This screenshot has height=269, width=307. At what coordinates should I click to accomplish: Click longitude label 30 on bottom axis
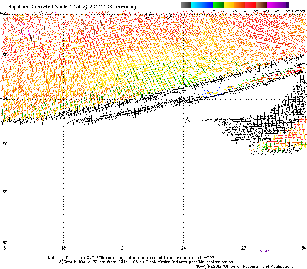(x=304, y=248)
